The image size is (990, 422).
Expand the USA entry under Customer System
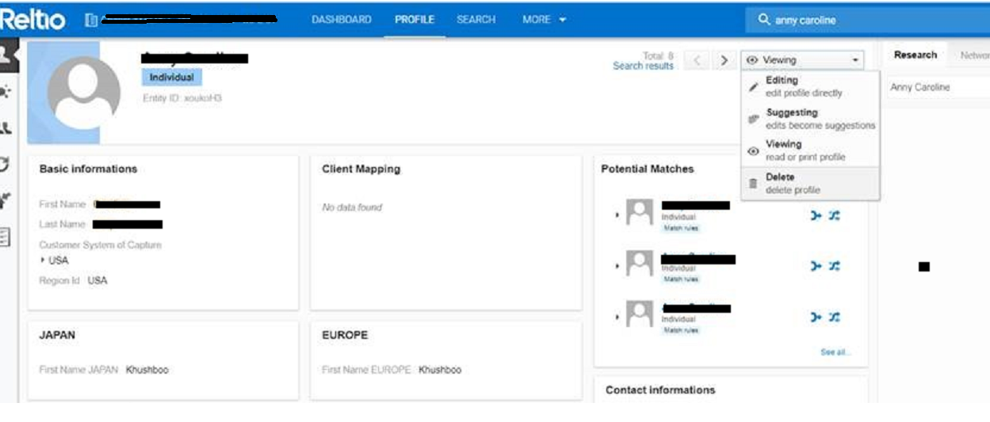pos(42,260)
